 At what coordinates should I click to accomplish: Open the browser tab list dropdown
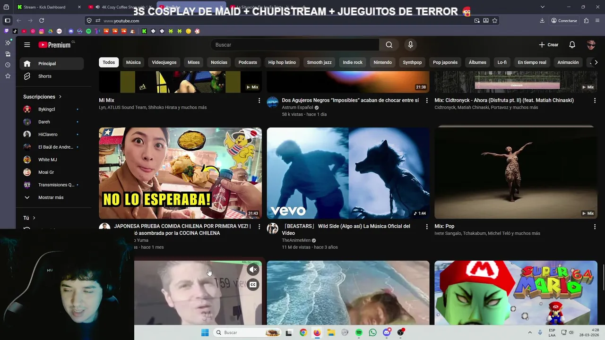[x=542, y=7]
